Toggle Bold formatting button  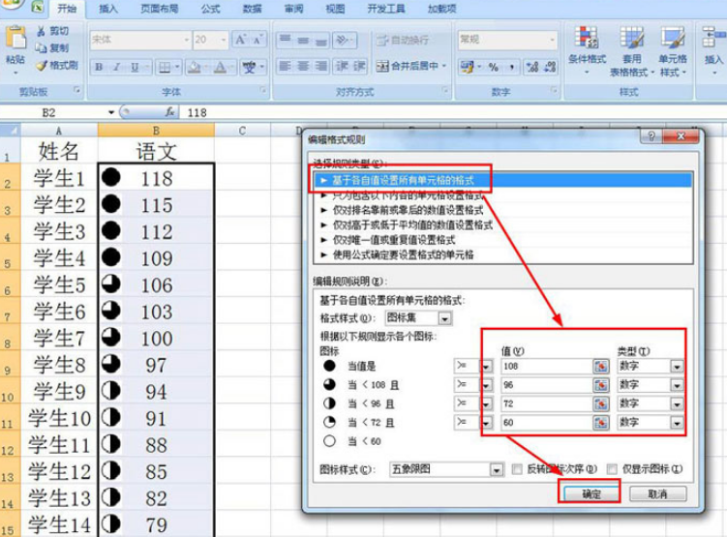(x=99, y=67)
